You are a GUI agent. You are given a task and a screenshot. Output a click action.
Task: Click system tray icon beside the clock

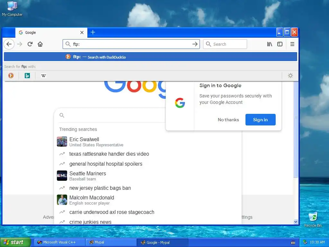tap(305, 242)
